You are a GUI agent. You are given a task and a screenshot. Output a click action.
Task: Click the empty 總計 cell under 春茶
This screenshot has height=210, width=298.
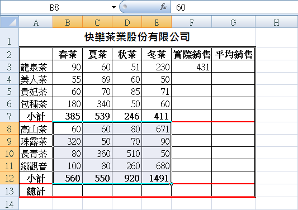[x=68, y=190]
